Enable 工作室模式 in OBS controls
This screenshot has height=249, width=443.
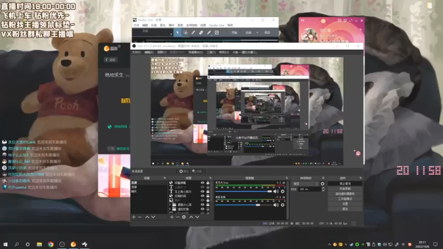tap(345, 199)
